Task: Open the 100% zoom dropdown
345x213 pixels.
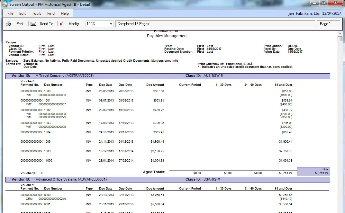Action: pyautogui.click(x=111, y=24)
